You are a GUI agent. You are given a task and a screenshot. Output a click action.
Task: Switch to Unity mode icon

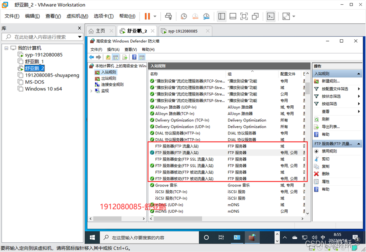click(255, 16)
